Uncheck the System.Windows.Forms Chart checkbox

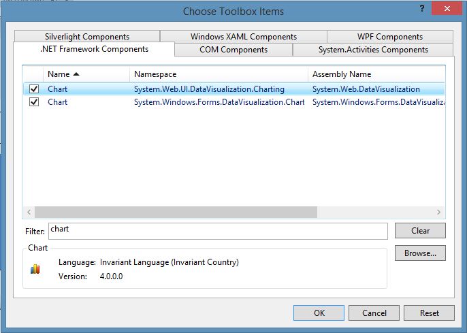pos(34,102)
